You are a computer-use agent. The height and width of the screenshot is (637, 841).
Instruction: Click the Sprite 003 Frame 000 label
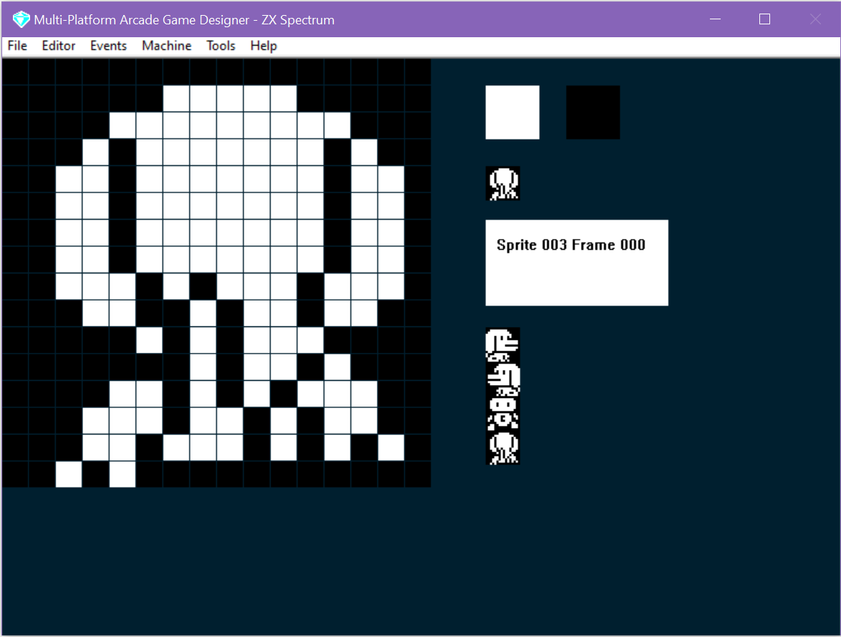click(x=571, y=245)
